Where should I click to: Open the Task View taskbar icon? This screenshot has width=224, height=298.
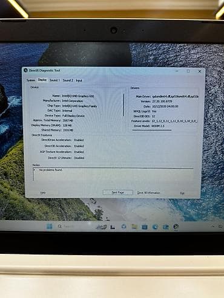113,227
